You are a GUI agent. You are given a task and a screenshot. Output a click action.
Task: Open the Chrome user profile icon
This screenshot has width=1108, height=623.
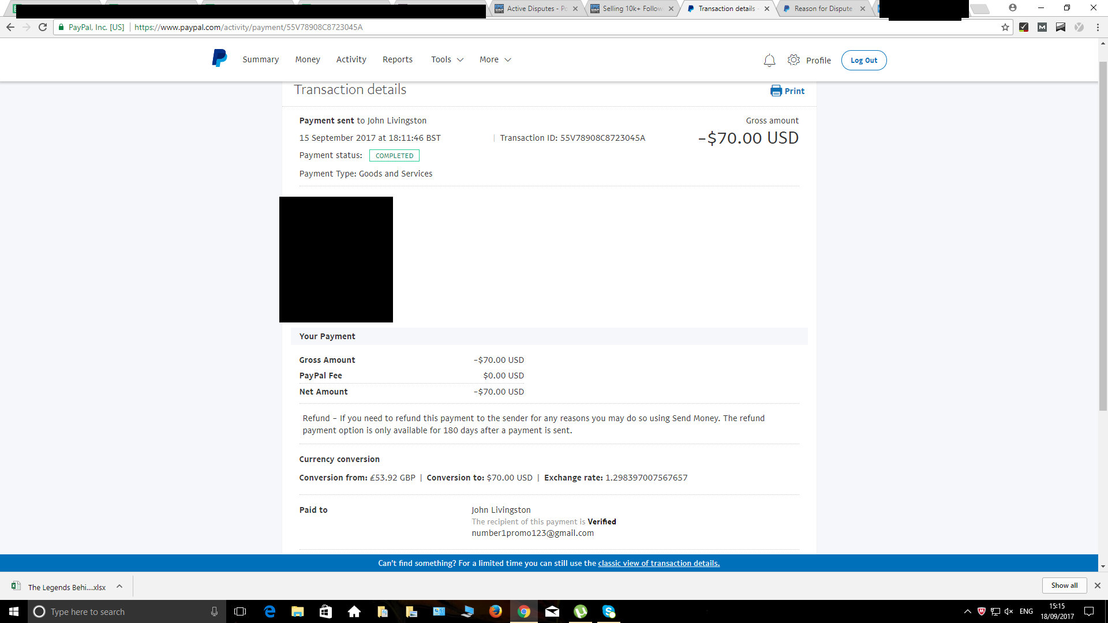pos(1013,7)
